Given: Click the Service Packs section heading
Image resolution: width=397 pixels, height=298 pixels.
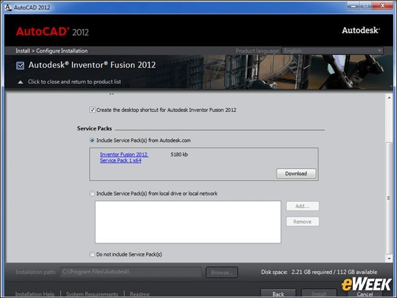Looking at the screenshot, I should 94,129.
